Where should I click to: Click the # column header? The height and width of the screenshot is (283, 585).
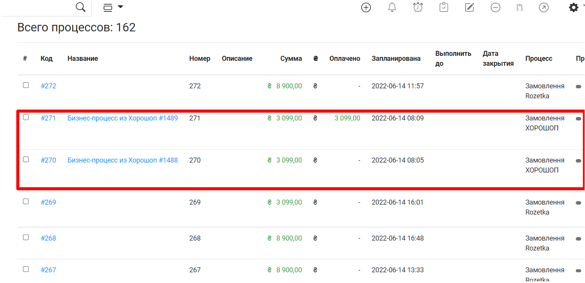[x=25, y=59]
